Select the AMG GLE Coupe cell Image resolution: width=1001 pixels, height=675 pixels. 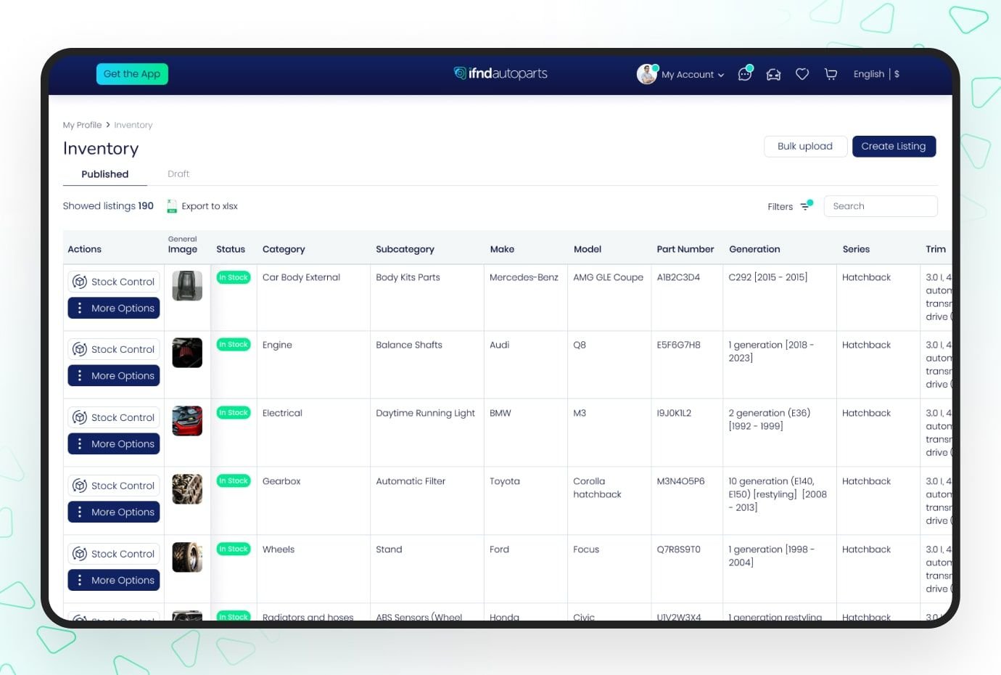608,277
